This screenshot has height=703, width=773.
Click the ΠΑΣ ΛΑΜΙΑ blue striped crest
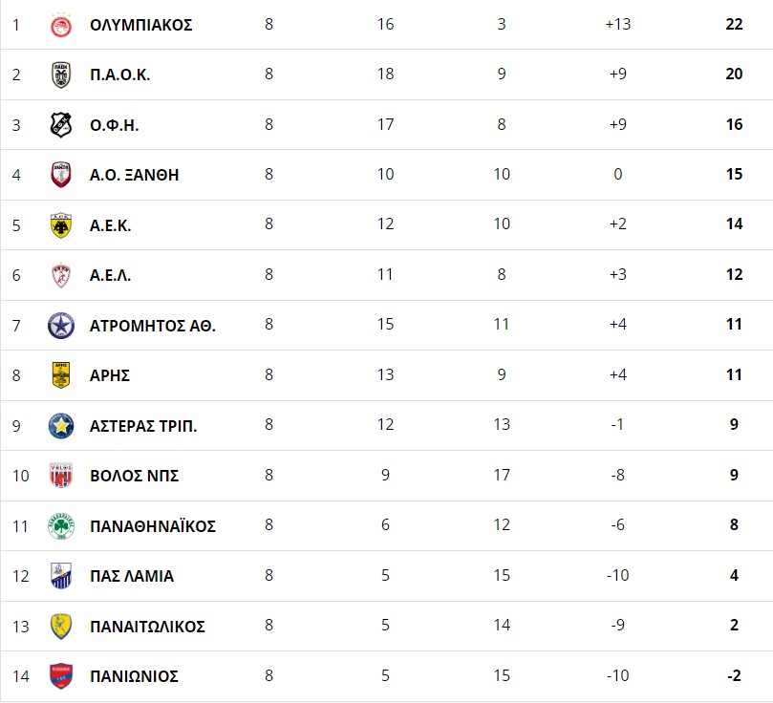coord(61,576)
